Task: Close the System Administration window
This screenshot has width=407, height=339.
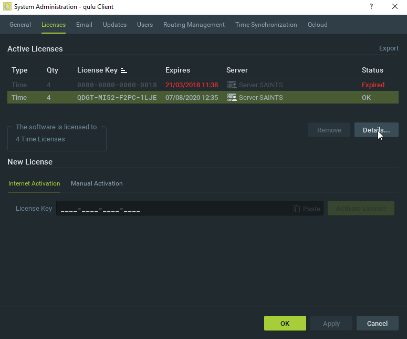Action: point(395,6)
